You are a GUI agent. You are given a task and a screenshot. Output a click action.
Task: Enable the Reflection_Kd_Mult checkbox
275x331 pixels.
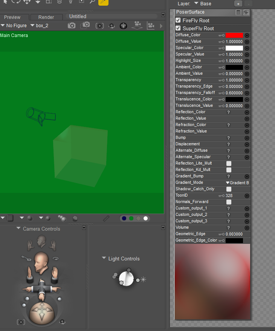pos(229,170)
